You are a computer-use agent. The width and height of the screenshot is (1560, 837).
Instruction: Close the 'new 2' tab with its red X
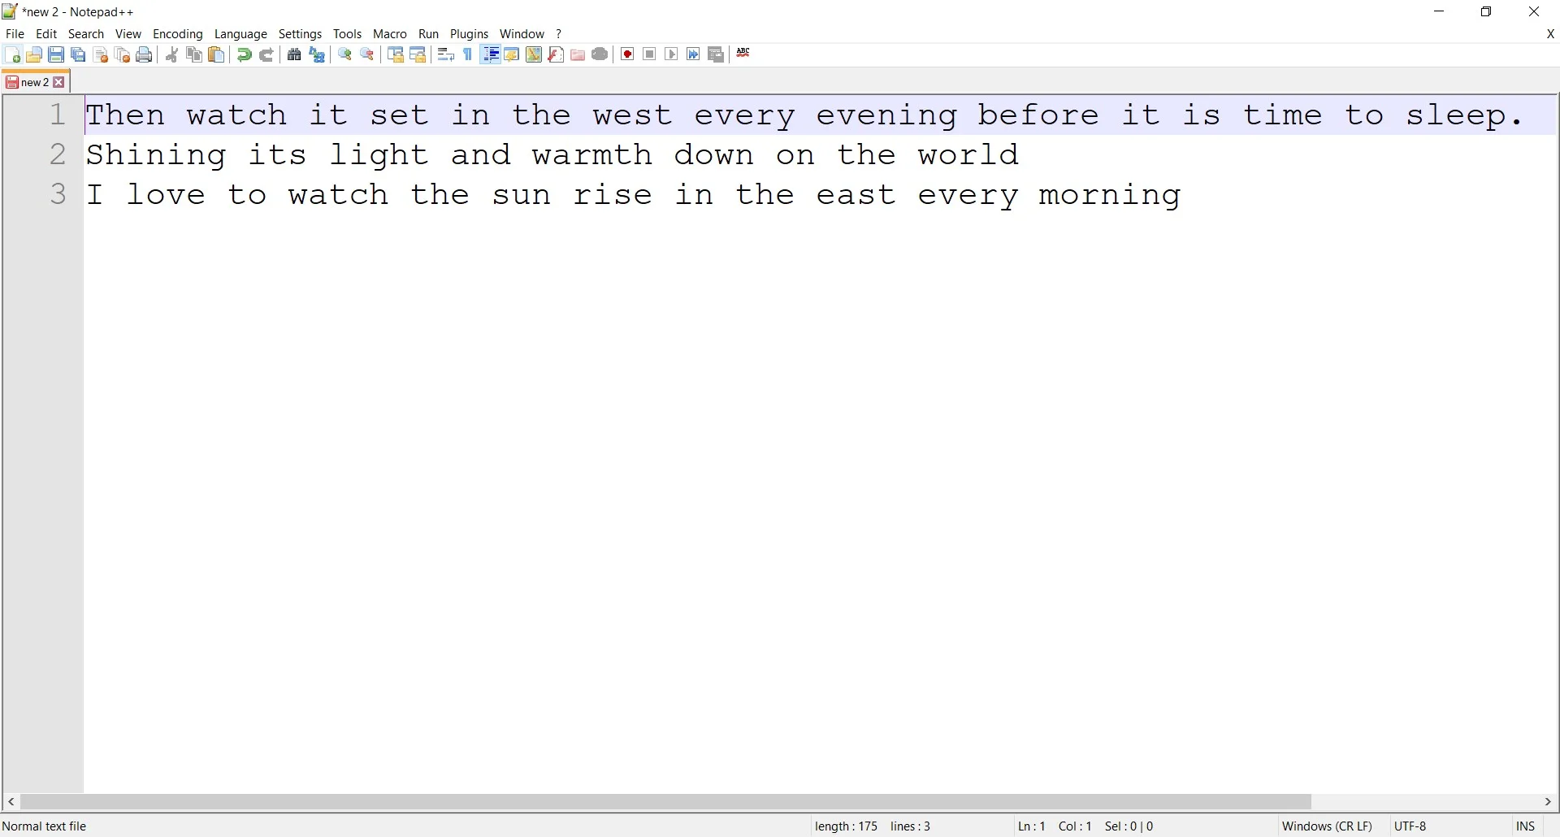(59, 82)
